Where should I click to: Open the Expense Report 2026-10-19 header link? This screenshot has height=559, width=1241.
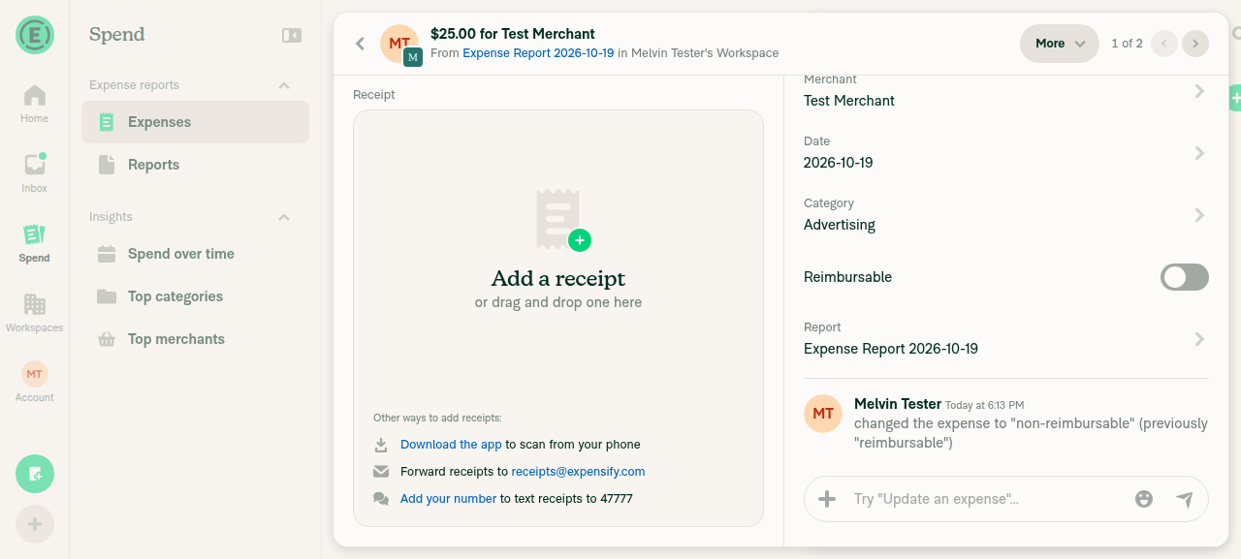tap(538, 53)
